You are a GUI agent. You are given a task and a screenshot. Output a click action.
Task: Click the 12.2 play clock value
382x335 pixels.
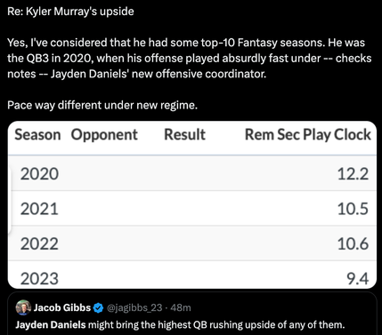pos(353,173)
